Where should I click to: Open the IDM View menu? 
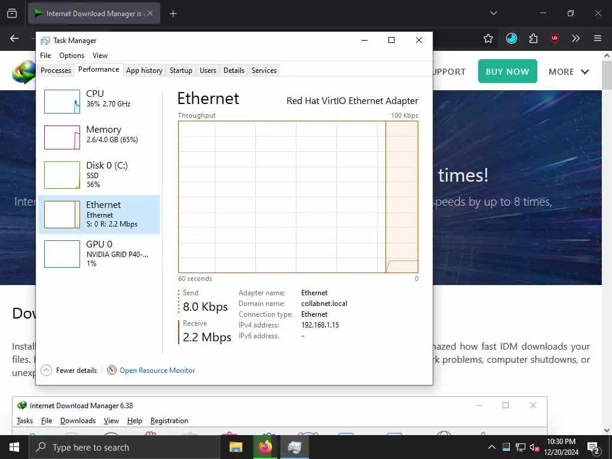point(111,420)
